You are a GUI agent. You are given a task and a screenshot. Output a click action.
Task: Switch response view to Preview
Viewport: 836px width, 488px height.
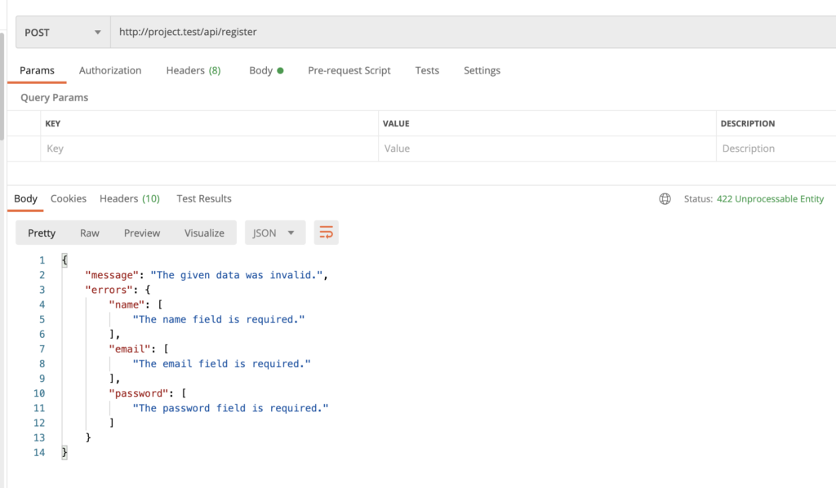click(142, 233)
